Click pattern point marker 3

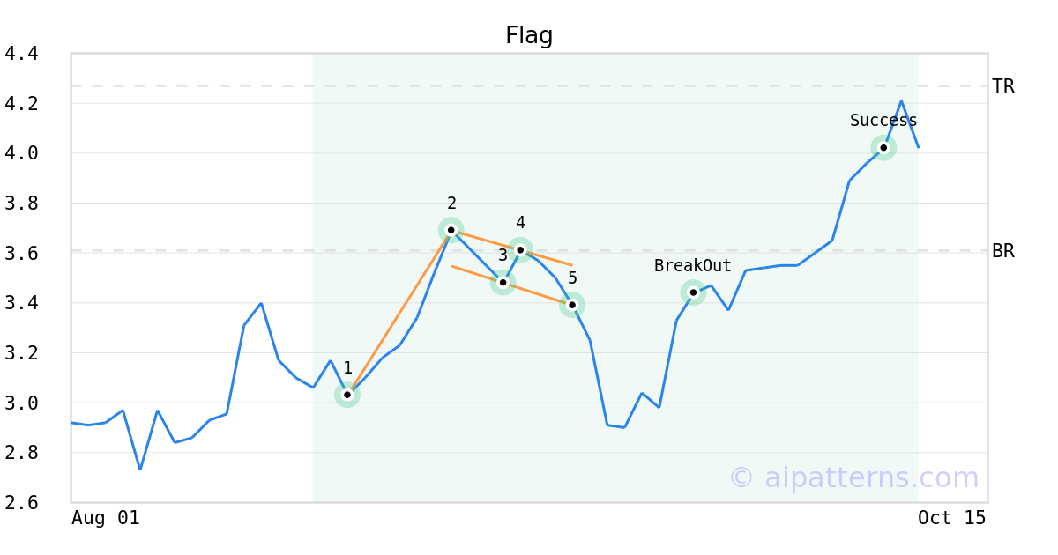503,282
